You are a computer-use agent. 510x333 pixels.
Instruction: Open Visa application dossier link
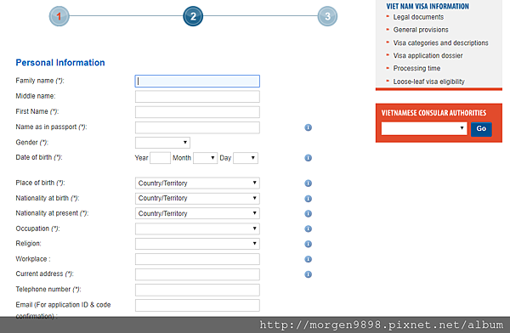point(428,55)
